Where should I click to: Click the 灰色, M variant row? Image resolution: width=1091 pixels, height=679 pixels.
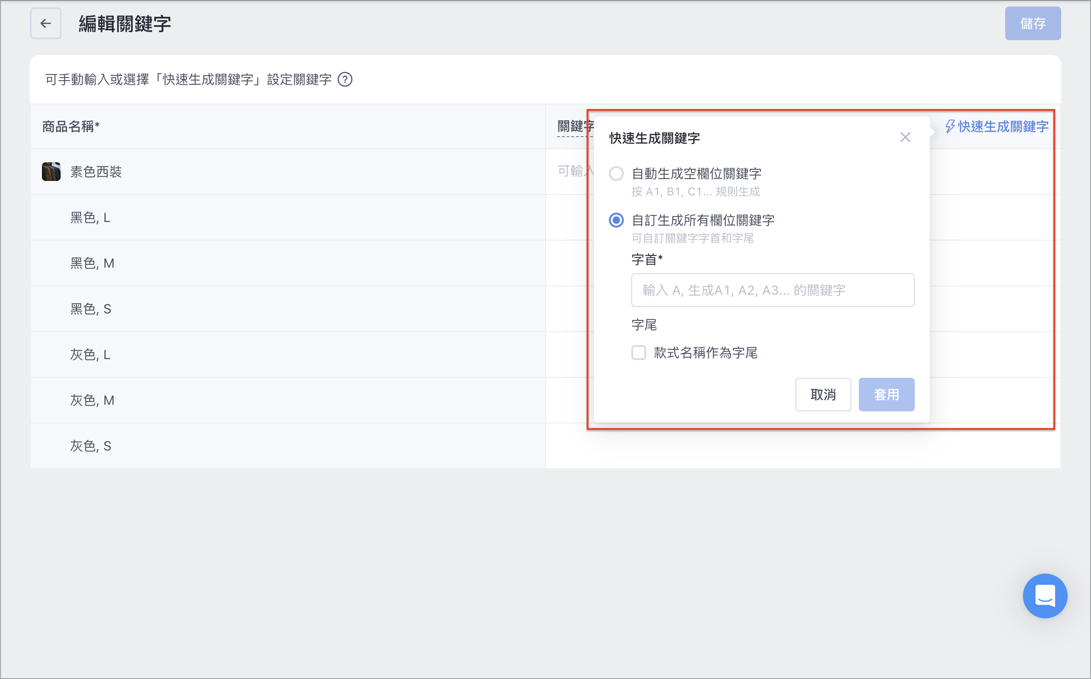point(288,401)
